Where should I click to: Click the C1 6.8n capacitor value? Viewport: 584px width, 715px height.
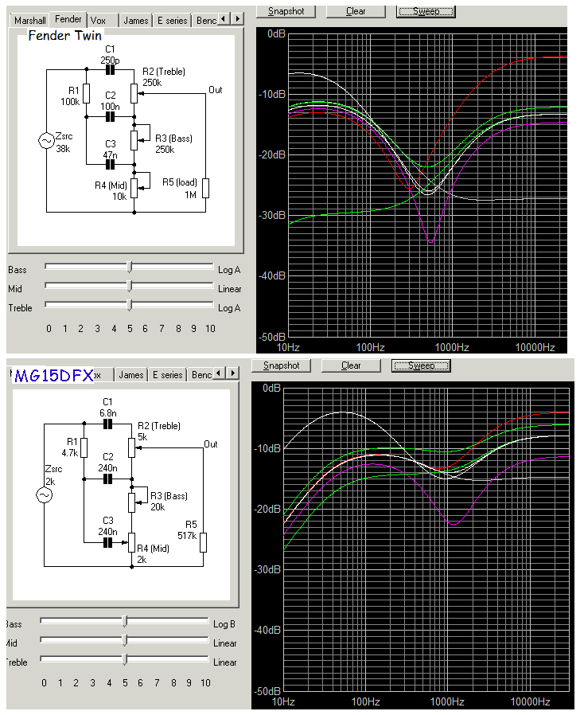point(108,413)
